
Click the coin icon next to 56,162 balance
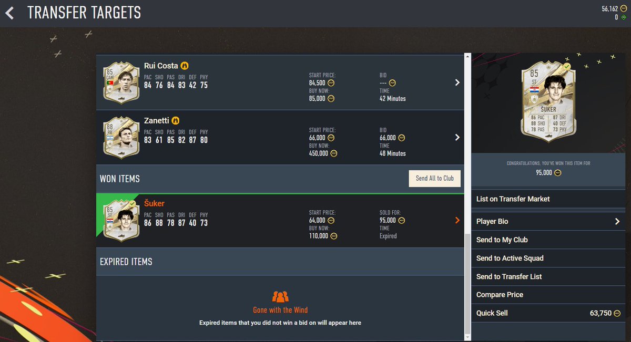(x=625, y=8)
